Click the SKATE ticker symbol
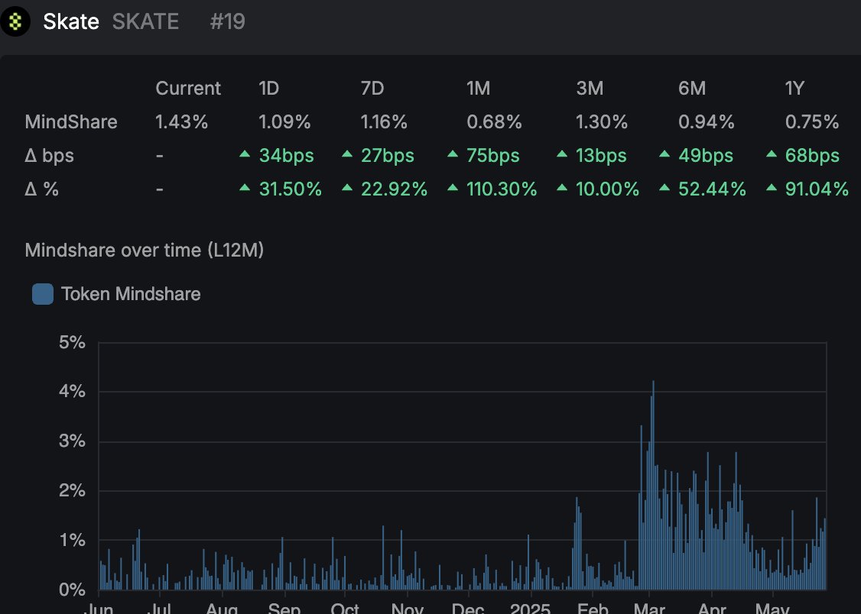The image size is (861, 614). (x=145, y=22)
